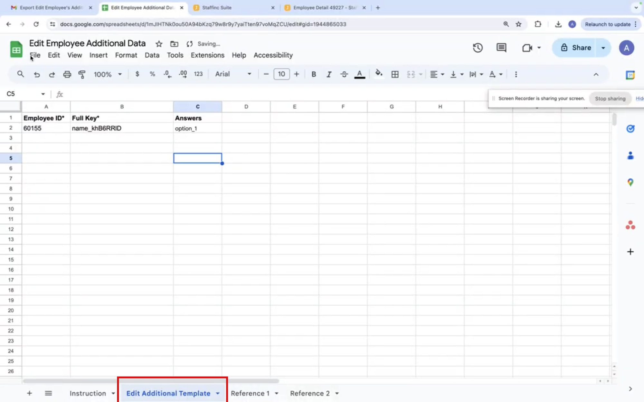Open Google Tasks side panel
The width and height of the screenshot is (644, 402).
(630, 129)
